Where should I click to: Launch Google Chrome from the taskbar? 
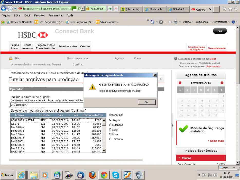coord(104,175)
